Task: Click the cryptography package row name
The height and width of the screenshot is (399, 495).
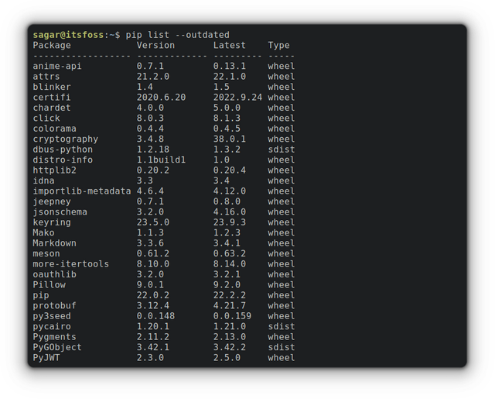Action: point(65,139)
